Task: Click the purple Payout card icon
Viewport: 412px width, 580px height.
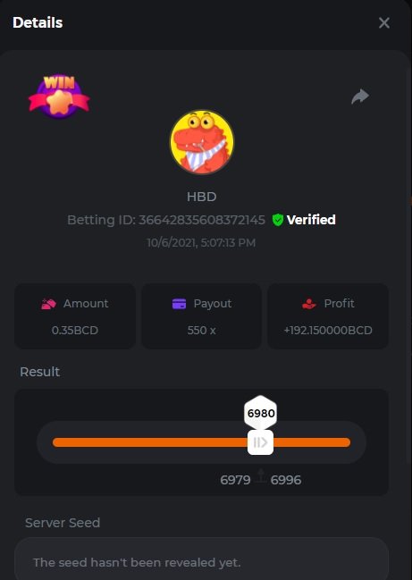Action: (x=180, y=304)
